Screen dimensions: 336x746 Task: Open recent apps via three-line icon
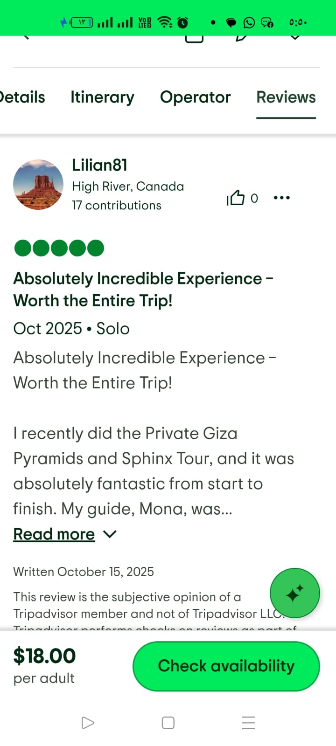pyautogui.click(x=248, y=723)
